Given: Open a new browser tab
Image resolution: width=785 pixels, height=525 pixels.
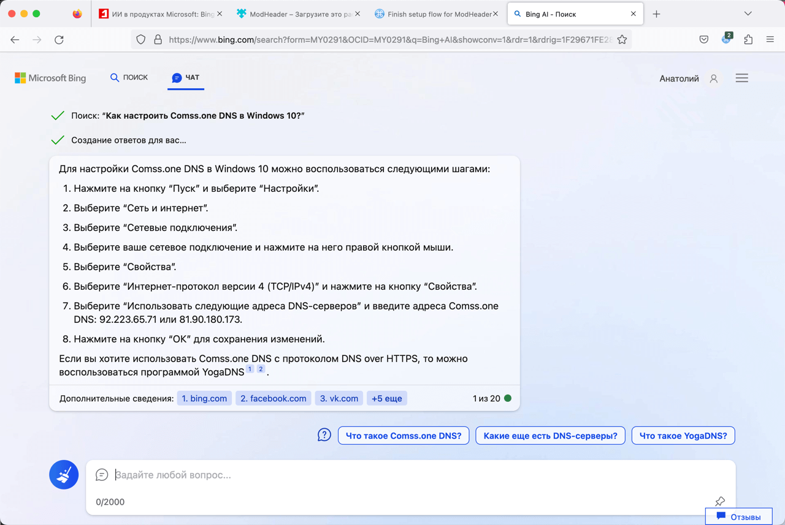Looking at the screenshot, I should coord(656,14).
